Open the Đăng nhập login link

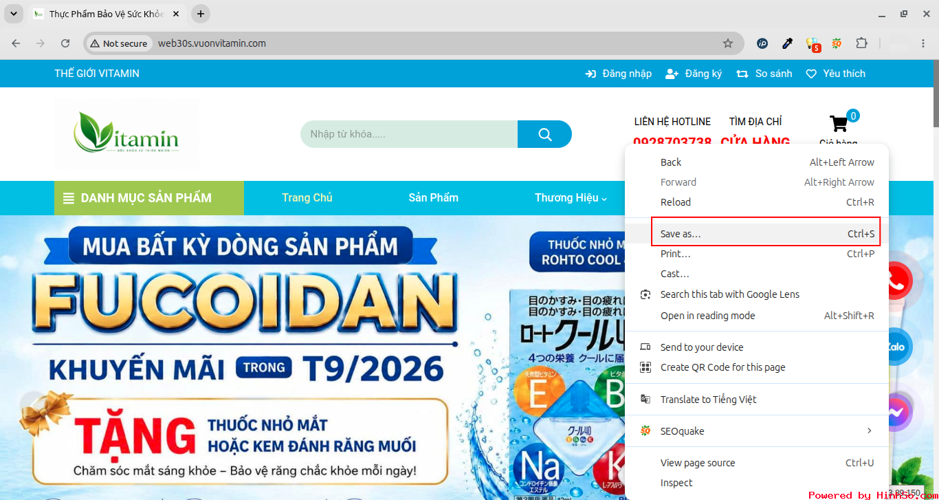619,74
